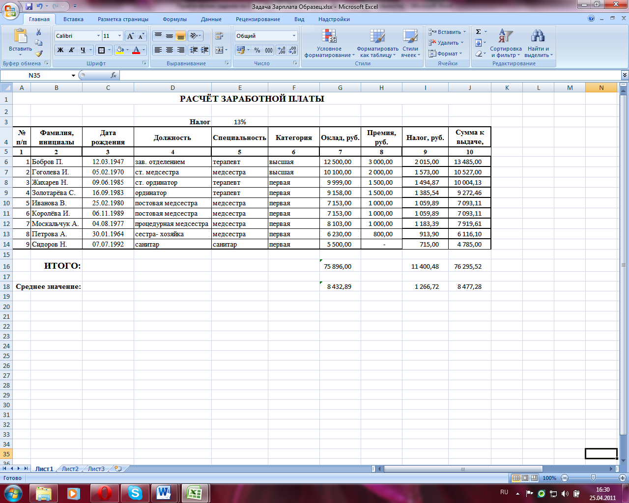
Task: Click the Comma Style 000 icon
Action: (268, 50)
